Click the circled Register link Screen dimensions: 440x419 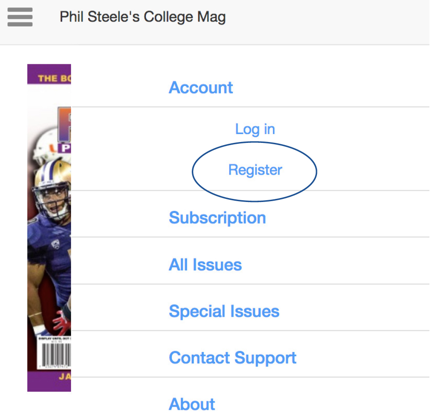(255, 170)
